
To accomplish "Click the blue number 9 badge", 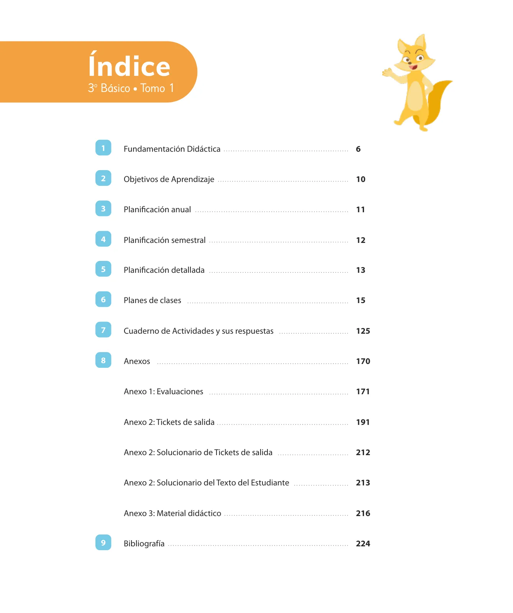I will pos(103,543).
